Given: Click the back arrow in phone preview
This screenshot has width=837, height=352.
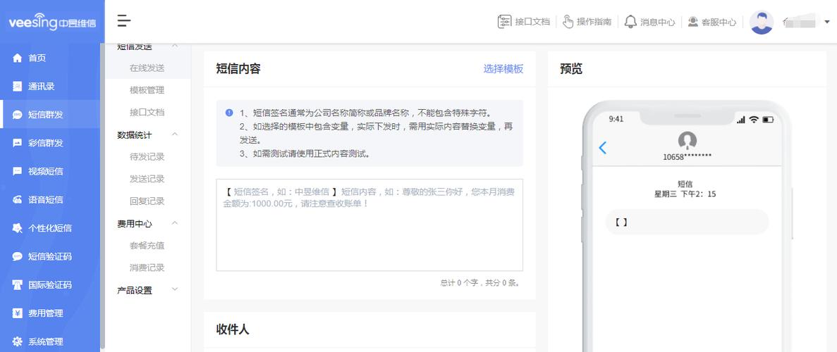Looking at the screenshot, I should tap(602, 148).
